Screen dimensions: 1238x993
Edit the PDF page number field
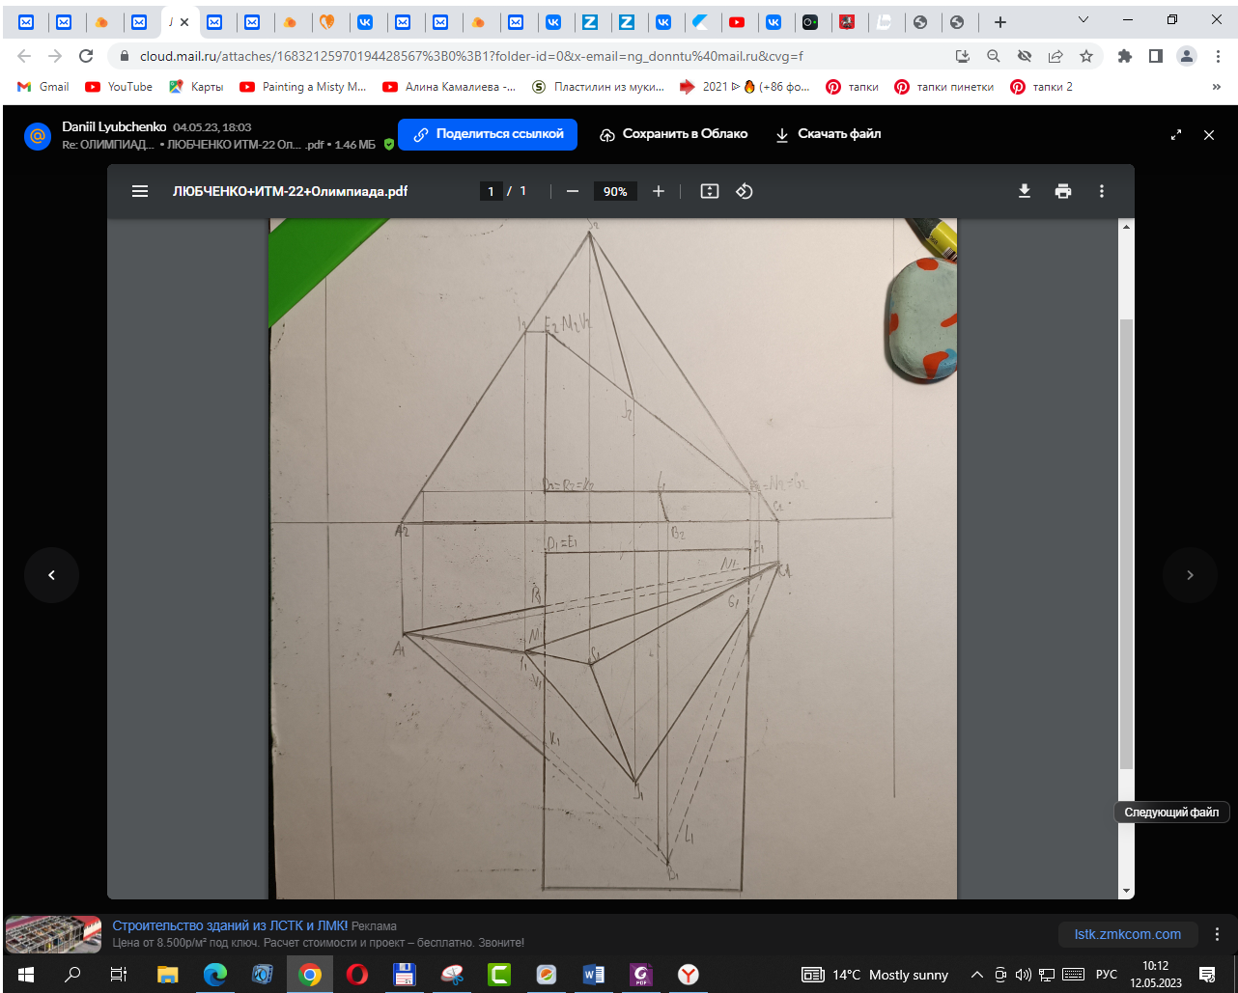491,191
